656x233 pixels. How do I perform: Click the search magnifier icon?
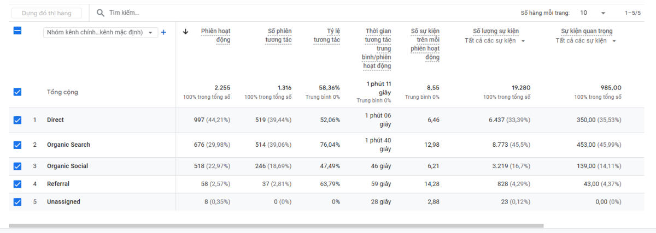point(101,13)
